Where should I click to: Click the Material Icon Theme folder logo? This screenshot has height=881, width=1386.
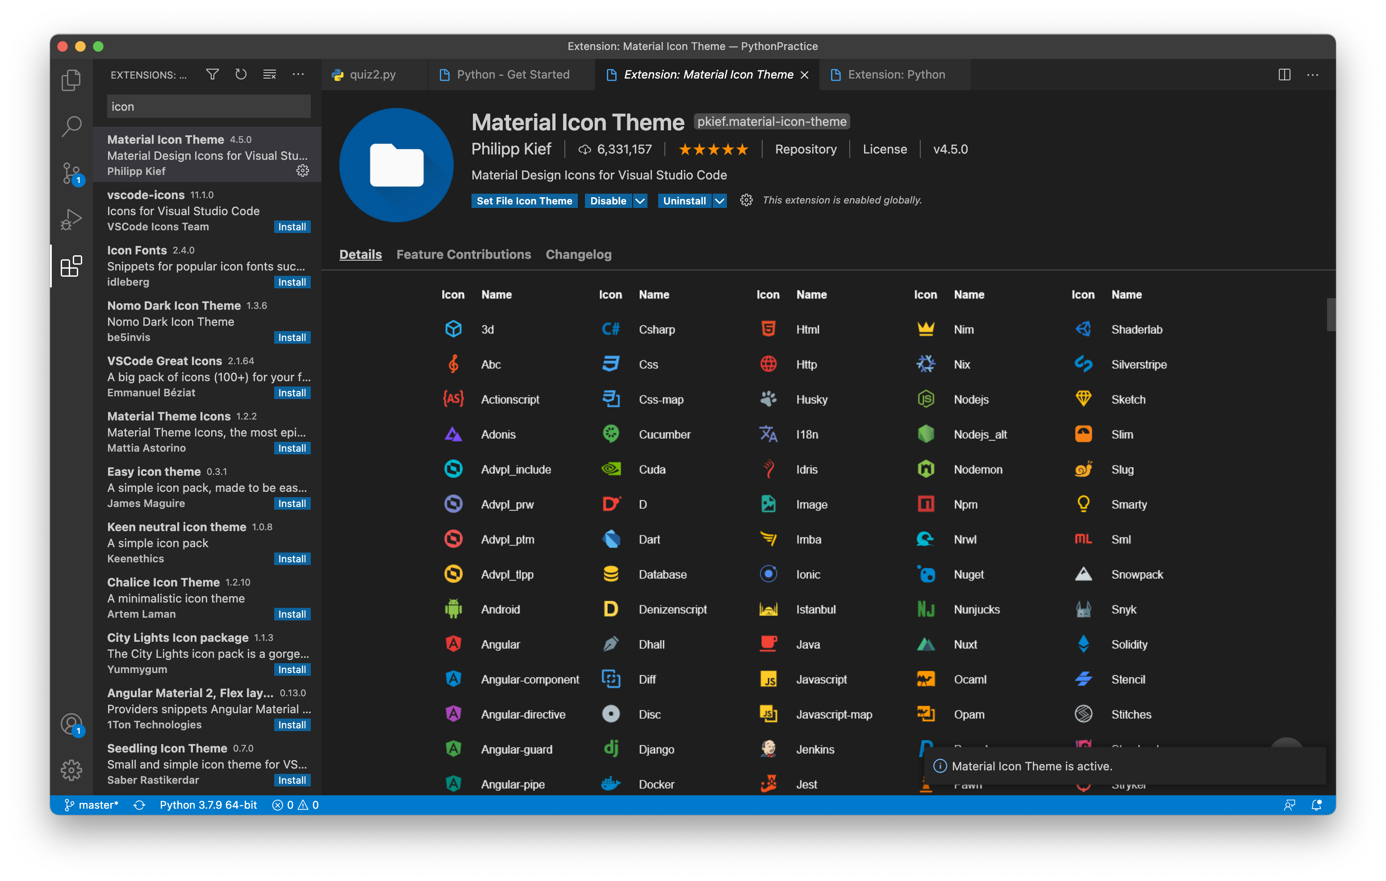[x=396, y=165]
